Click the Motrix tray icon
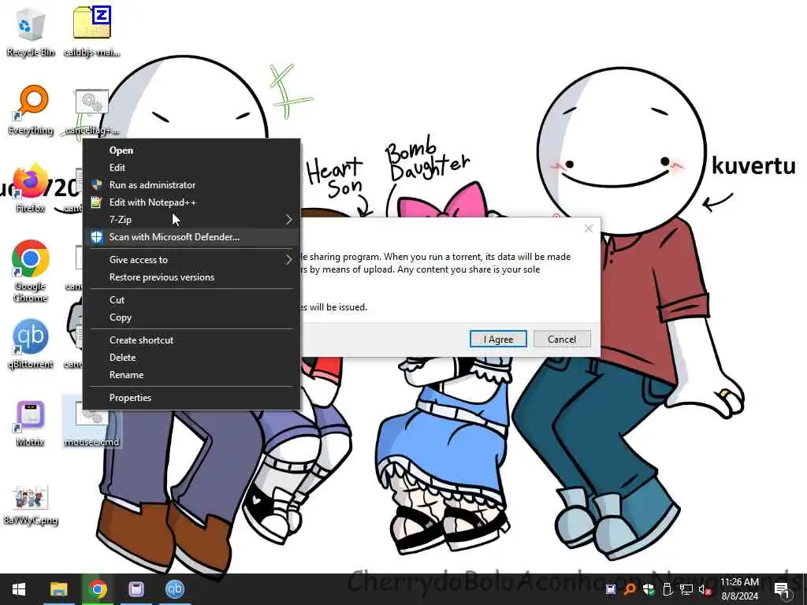 (611, 589)
